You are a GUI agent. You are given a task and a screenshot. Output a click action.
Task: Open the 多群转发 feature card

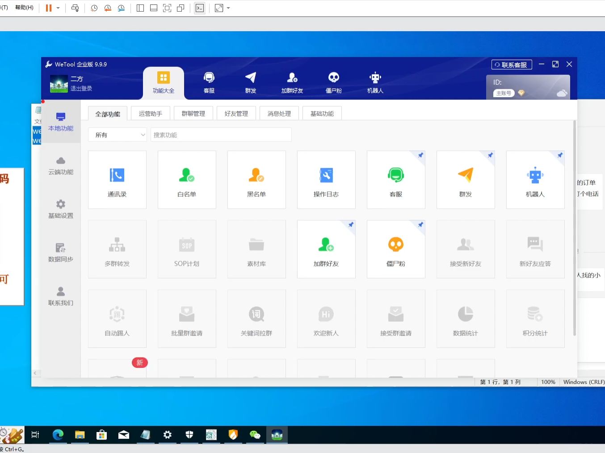coord(117,249)
